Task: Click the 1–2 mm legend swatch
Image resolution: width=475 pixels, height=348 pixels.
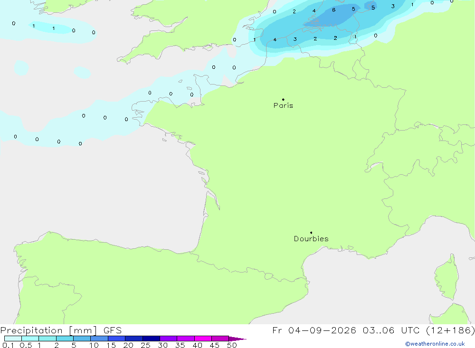Action: [x=47, y=339]
